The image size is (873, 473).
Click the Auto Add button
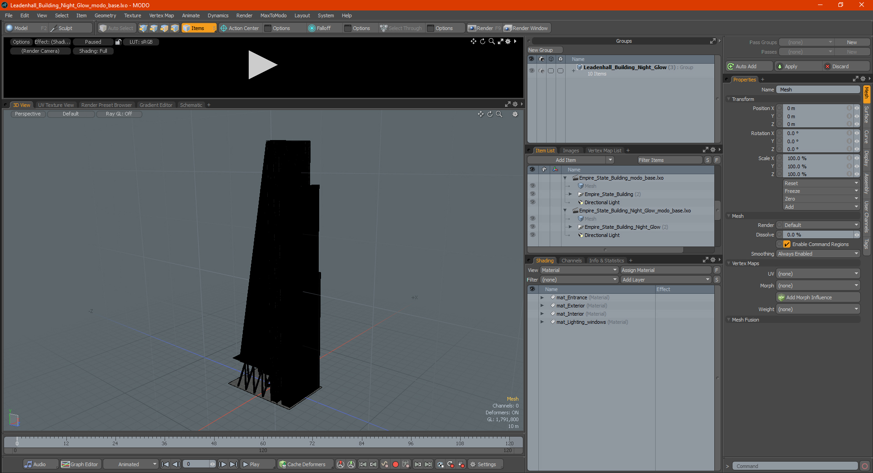pos(749,66)
